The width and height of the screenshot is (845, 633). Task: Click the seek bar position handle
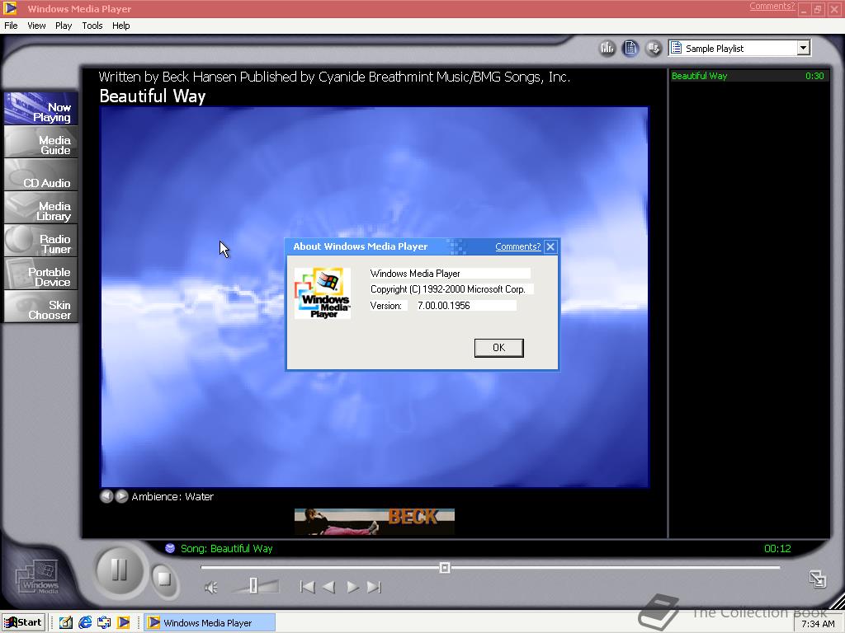pos(445,567)
